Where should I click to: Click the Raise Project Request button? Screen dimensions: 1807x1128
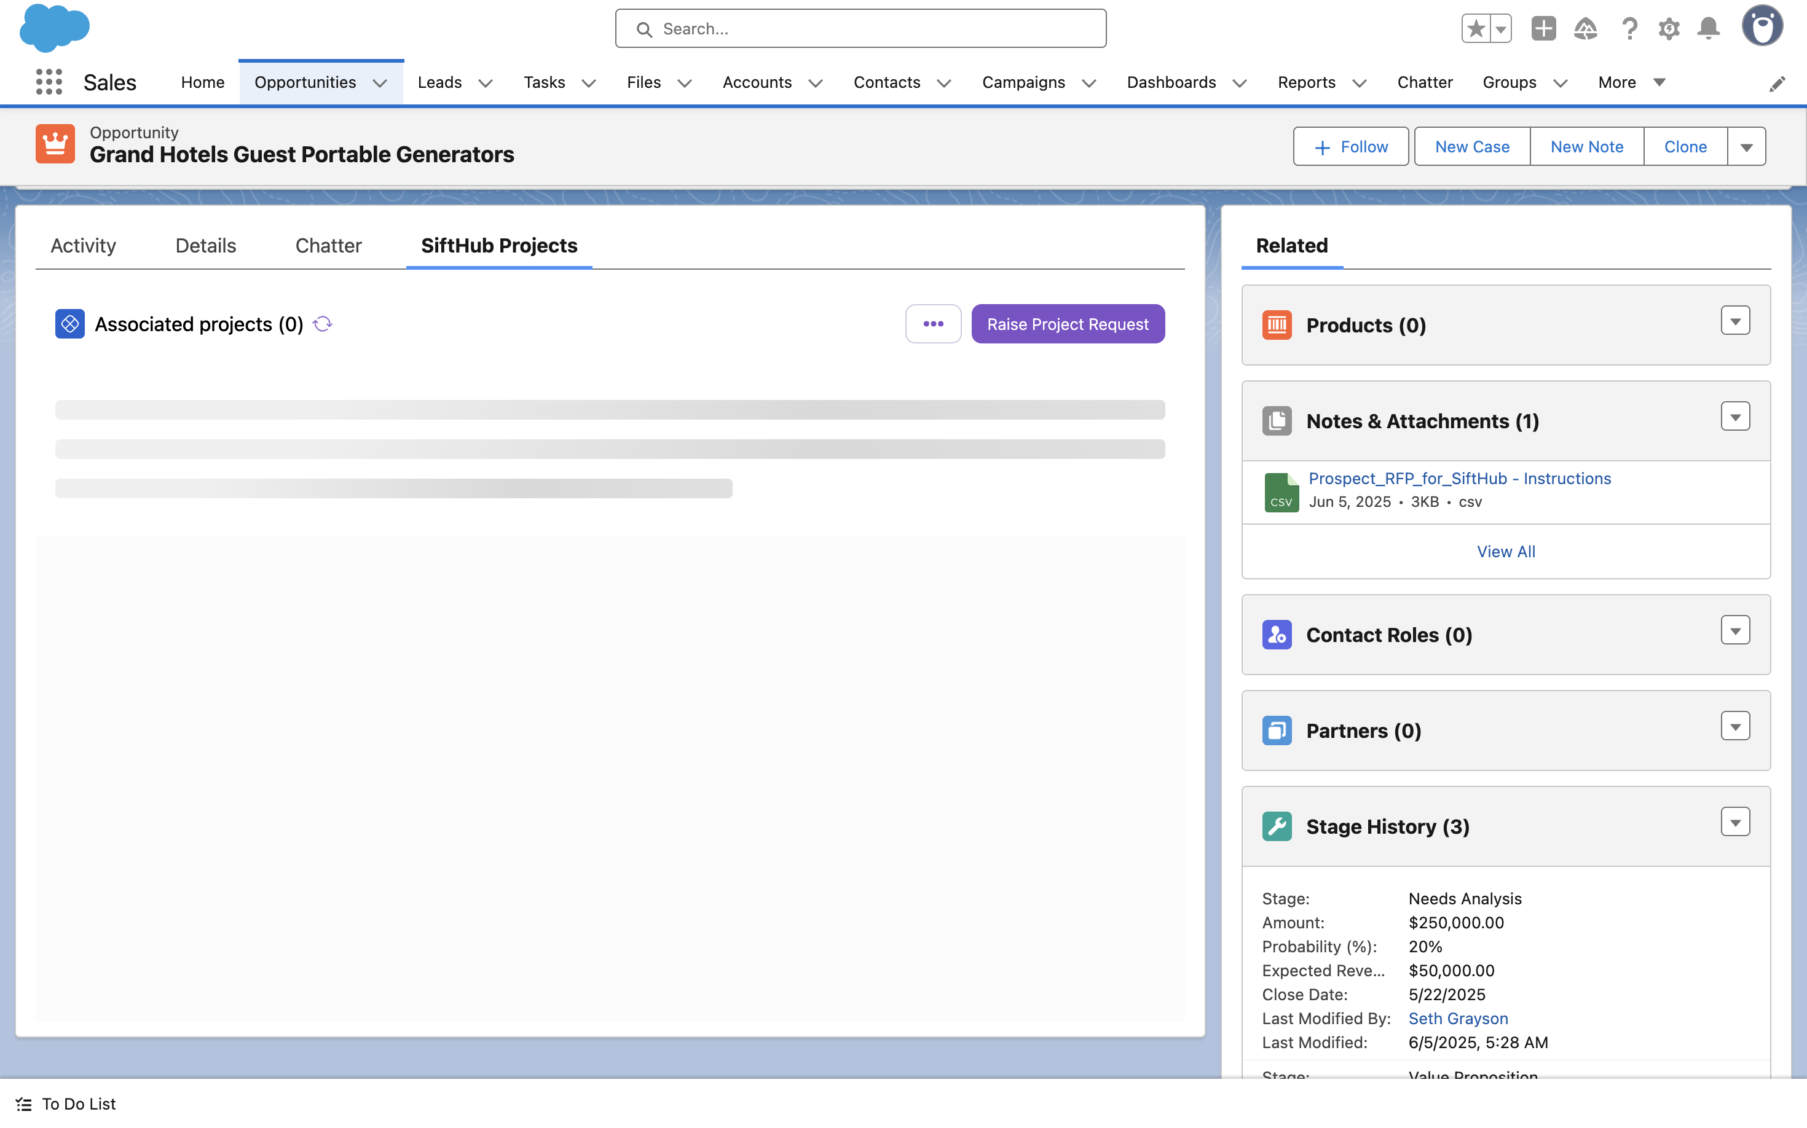(1068, 324)
